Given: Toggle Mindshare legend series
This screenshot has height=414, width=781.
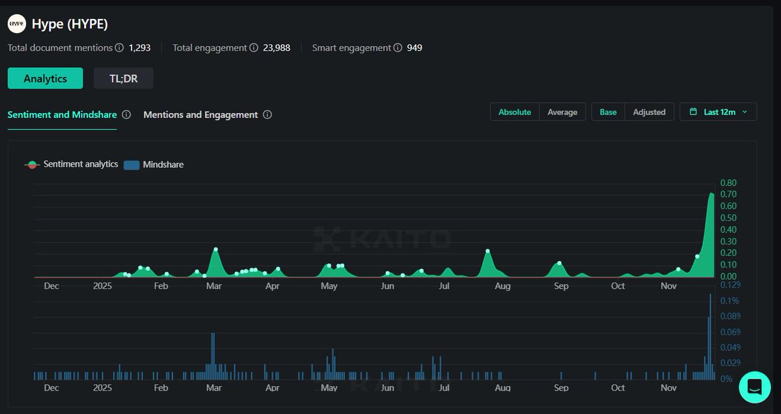Looking at the screenshot, I should pyautogui.click(x=154, y=165).
